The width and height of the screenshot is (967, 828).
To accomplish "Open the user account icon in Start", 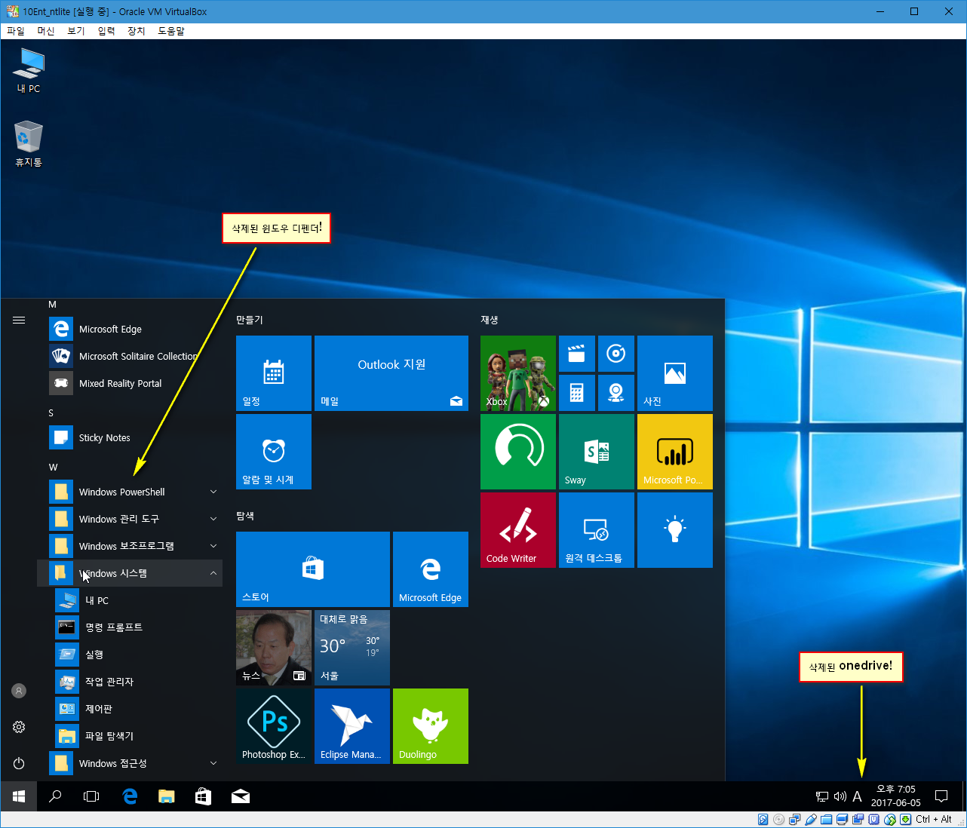I will [x=19, y=691].
